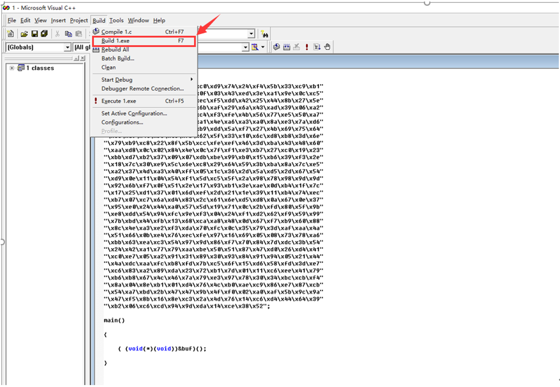This screenshot has height=387, width=560.
Task: Open the find text combo box dropdown arrow
Action: click(251, 34)
